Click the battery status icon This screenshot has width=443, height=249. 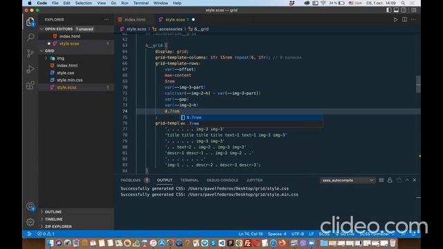click(x=341, y=3)
